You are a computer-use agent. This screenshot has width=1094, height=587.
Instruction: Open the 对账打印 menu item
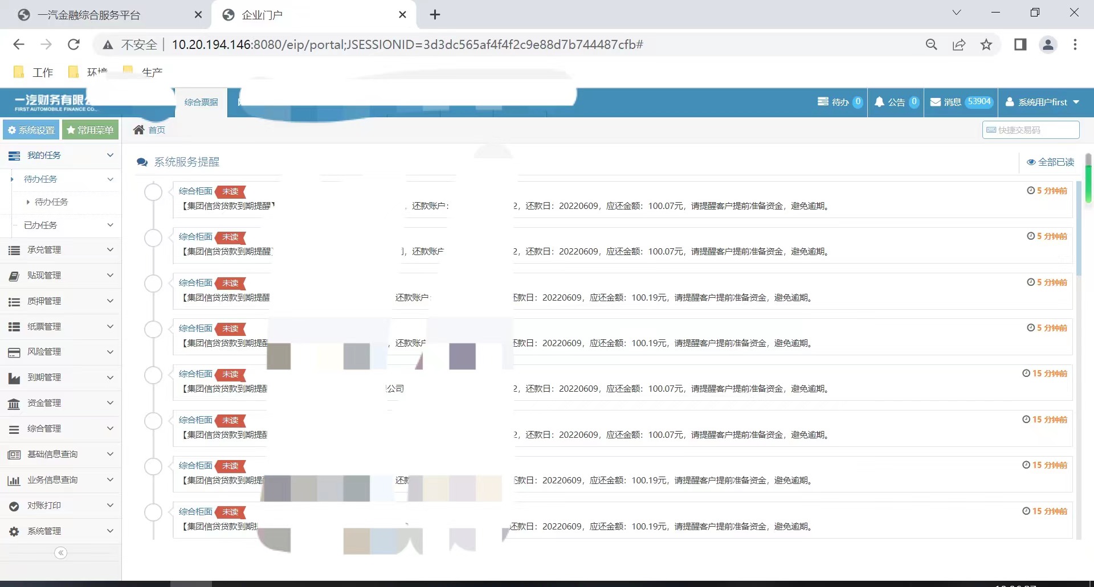(x=60, y=506)
